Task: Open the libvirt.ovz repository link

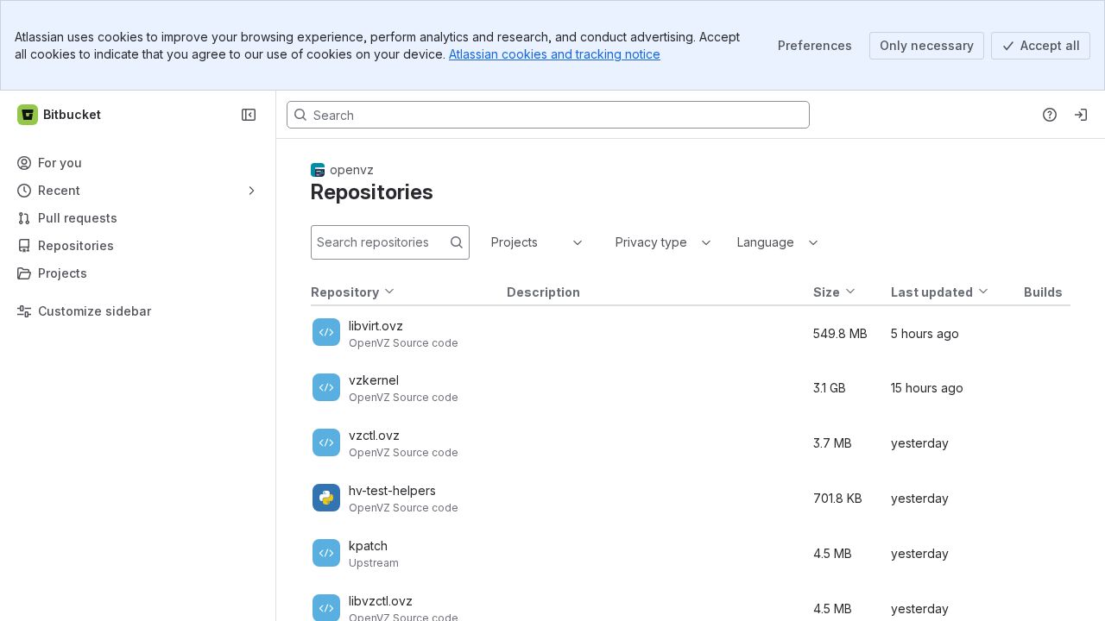Action: point(376,326)
